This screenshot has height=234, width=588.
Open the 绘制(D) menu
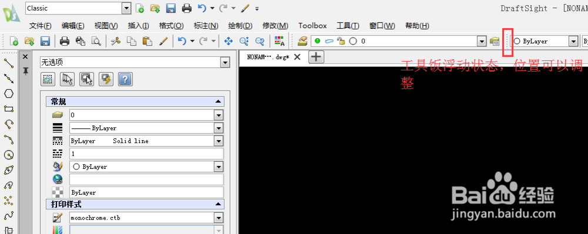pyautogui.click(x=240, y=26)
